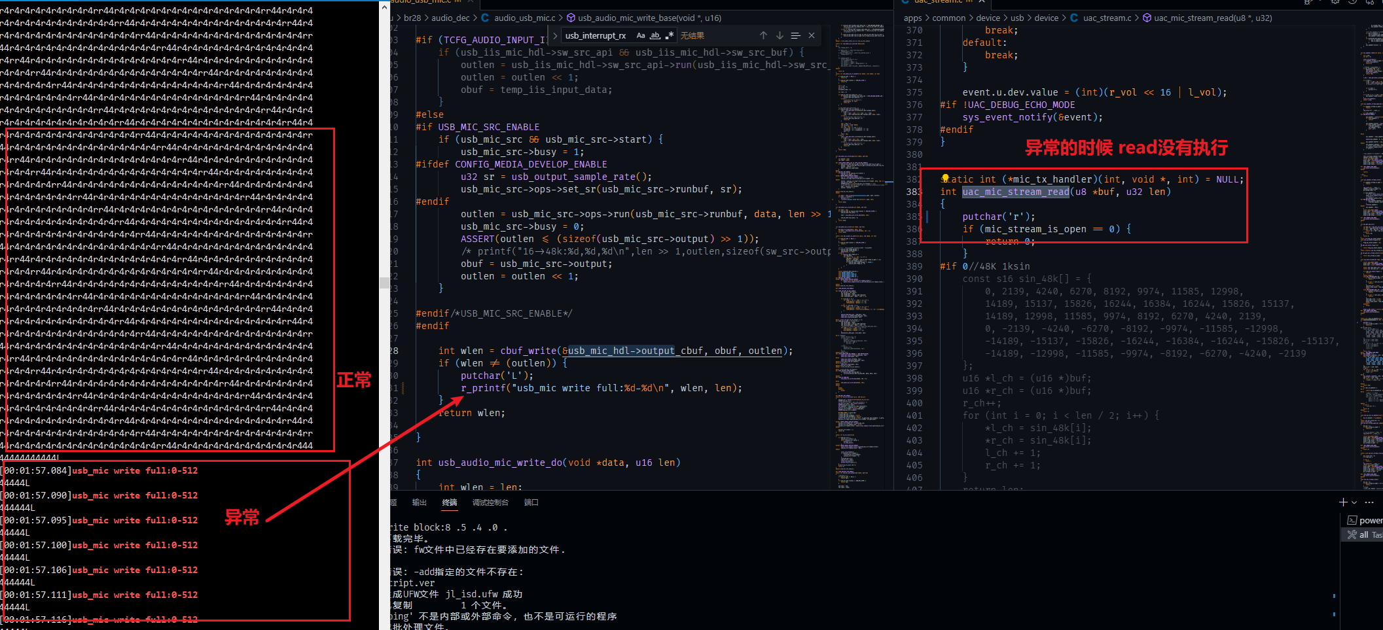Go to previous match in find widget
The height and width of the screenshot is (630, 1383).
(763, 35)
